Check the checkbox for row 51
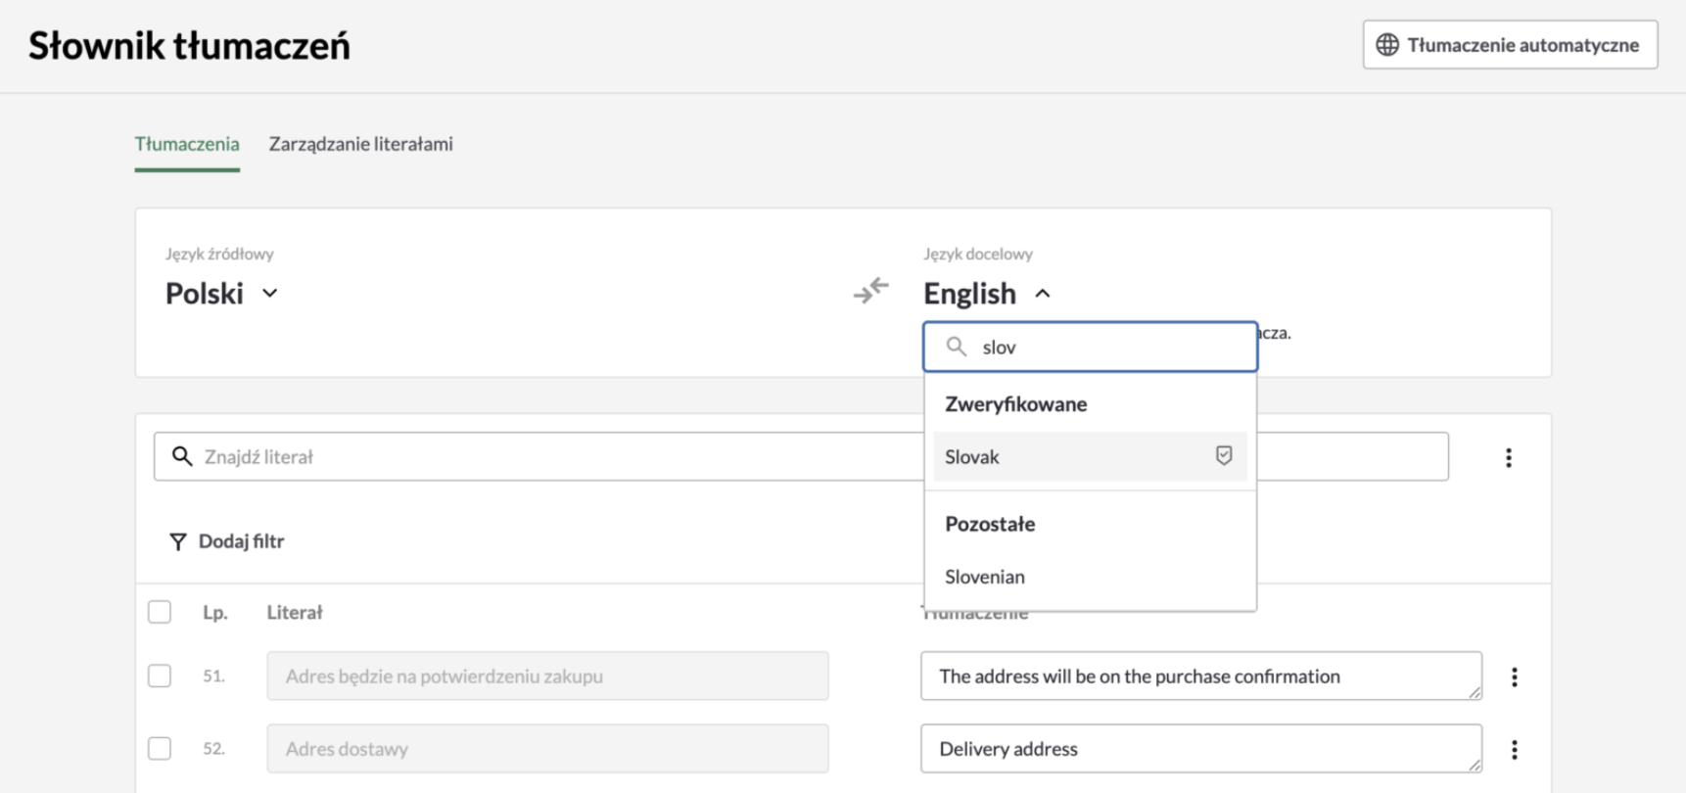This screenshot has height=793, width=1686. (x=160, y=676)
